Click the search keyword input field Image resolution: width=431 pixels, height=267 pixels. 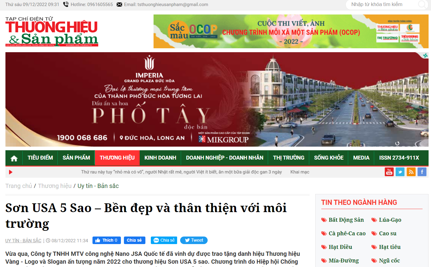pos(382,5)
